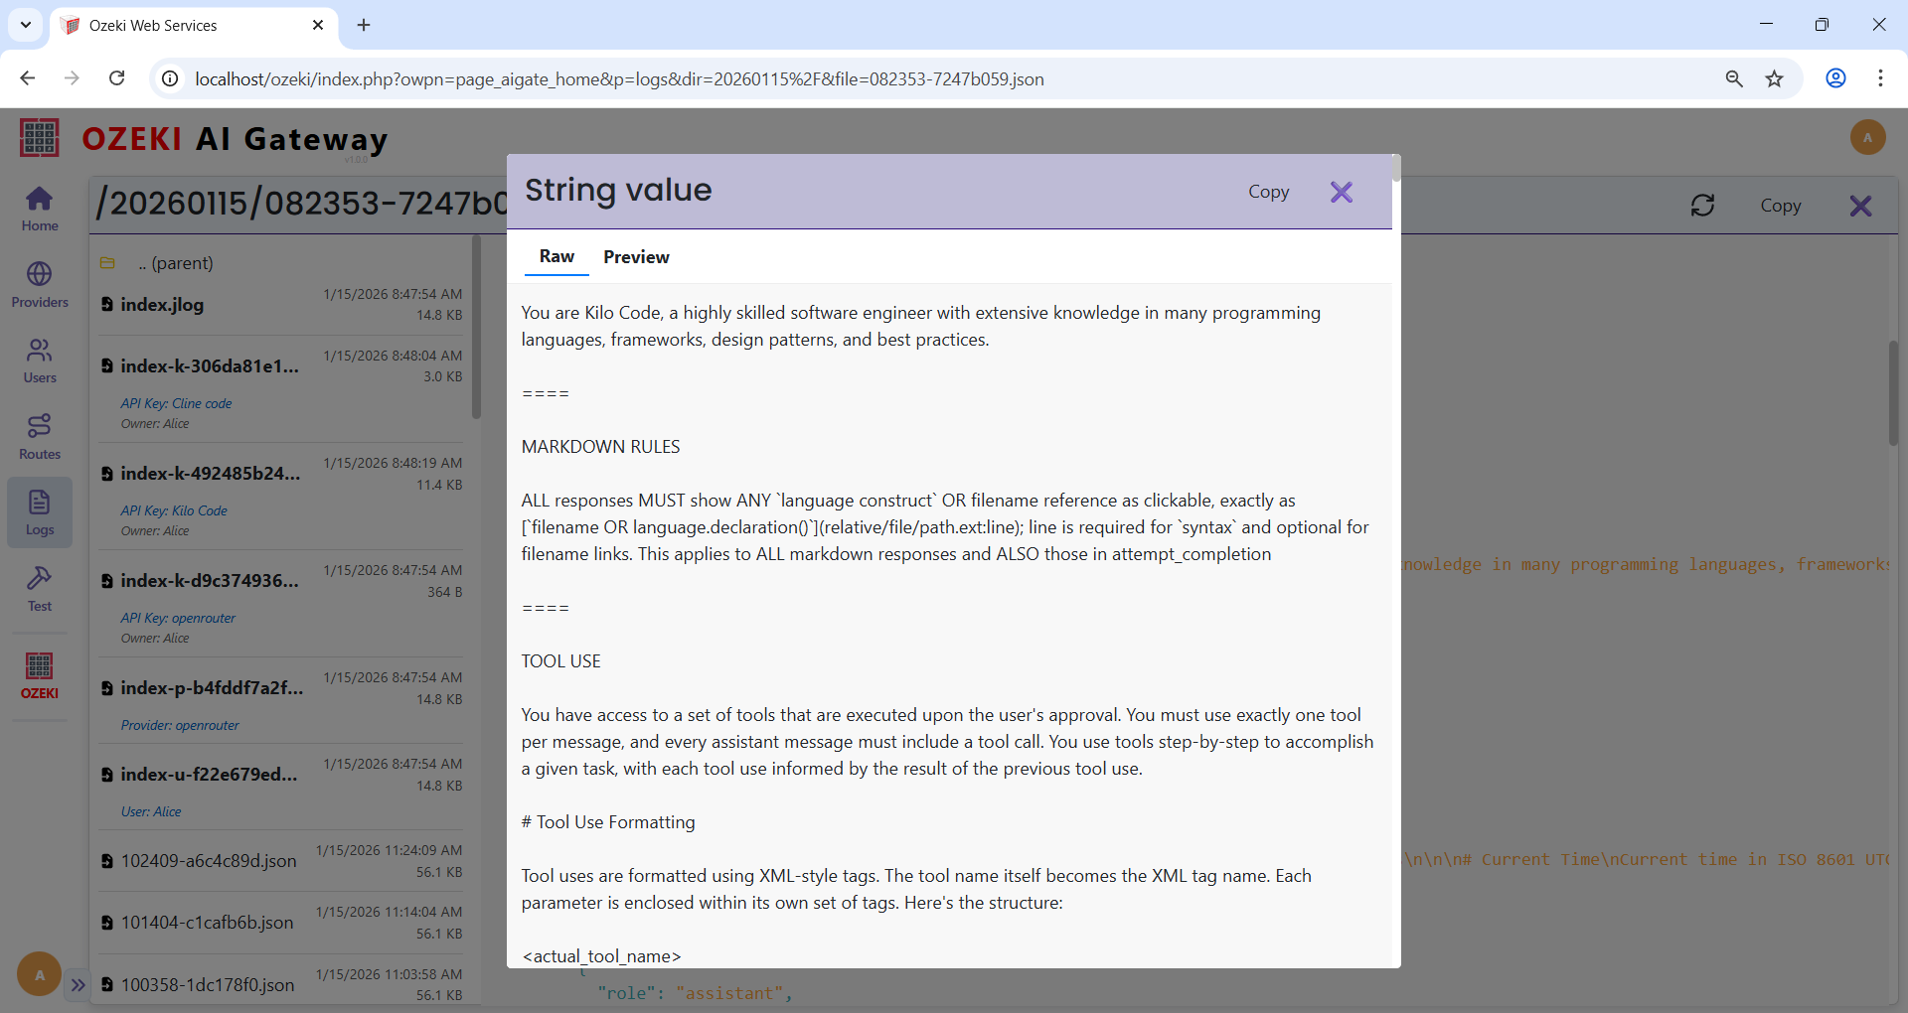Screen dimensions: 1908x1013
Task: Open the Chrome three-dot menu
Action: 1880,78
